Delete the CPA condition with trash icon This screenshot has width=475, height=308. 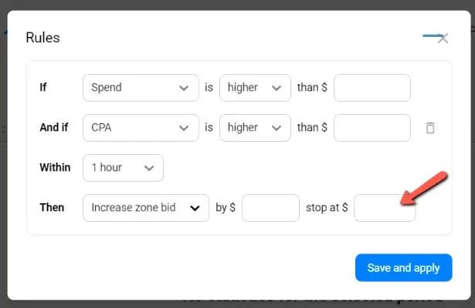[430, 128]
